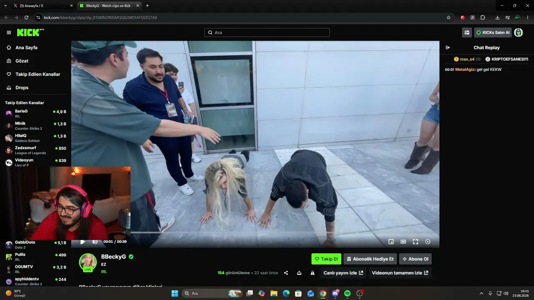Open Microsoft Edge from taskbar
The height and width of the screenshot is (300, 534).
click(x=286, y=293)
